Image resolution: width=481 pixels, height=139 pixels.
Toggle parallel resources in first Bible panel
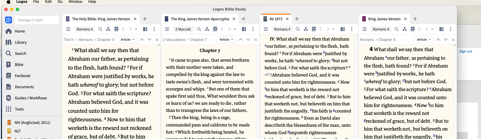pyautogui.click(x=145, y=29)
